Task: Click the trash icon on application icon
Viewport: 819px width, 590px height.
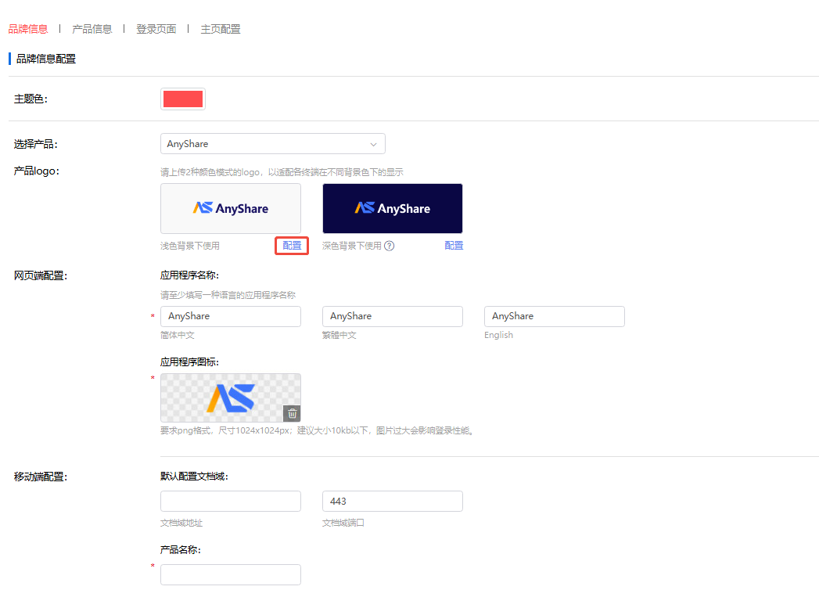Action: (x=292, y=414)
